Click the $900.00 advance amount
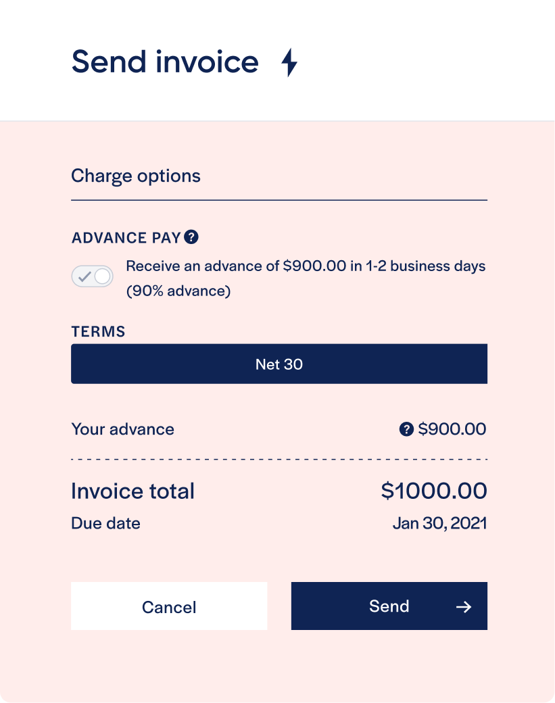Viewport: 555px width, 703px height. pyautogui.click(x=452, y=429)
